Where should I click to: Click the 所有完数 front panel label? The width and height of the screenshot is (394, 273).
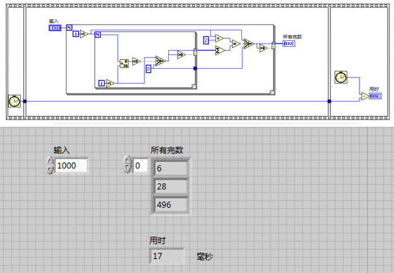pyautogui.click(x=167, y=150)
